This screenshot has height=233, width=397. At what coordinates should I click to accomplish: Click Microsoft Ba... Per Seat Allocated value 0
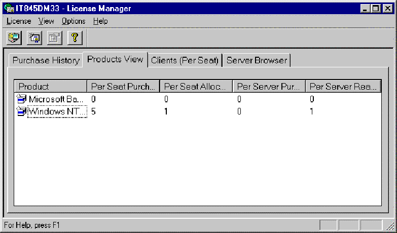click(166, 99)
